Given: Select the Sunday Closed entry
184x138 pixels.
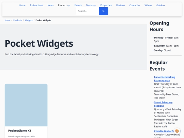Looking at the screenshot, I should click(x=163, y=50).
